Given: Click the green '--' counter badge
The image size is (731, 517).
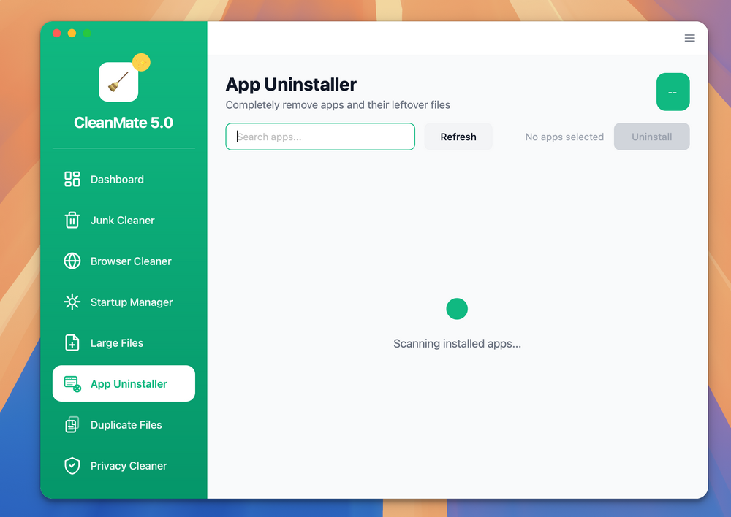Looking at the screenshot, I should coord(673,92).
